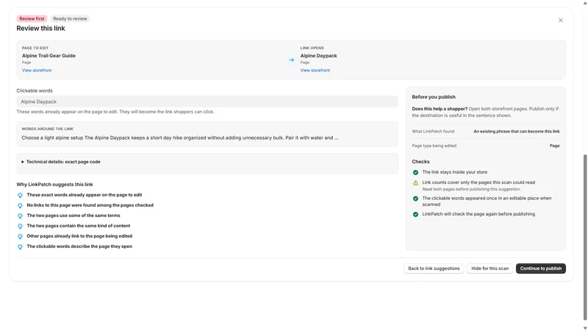588x331 pixels.
Task: Click the 'Checks' heading
Action: coord(420,161)
